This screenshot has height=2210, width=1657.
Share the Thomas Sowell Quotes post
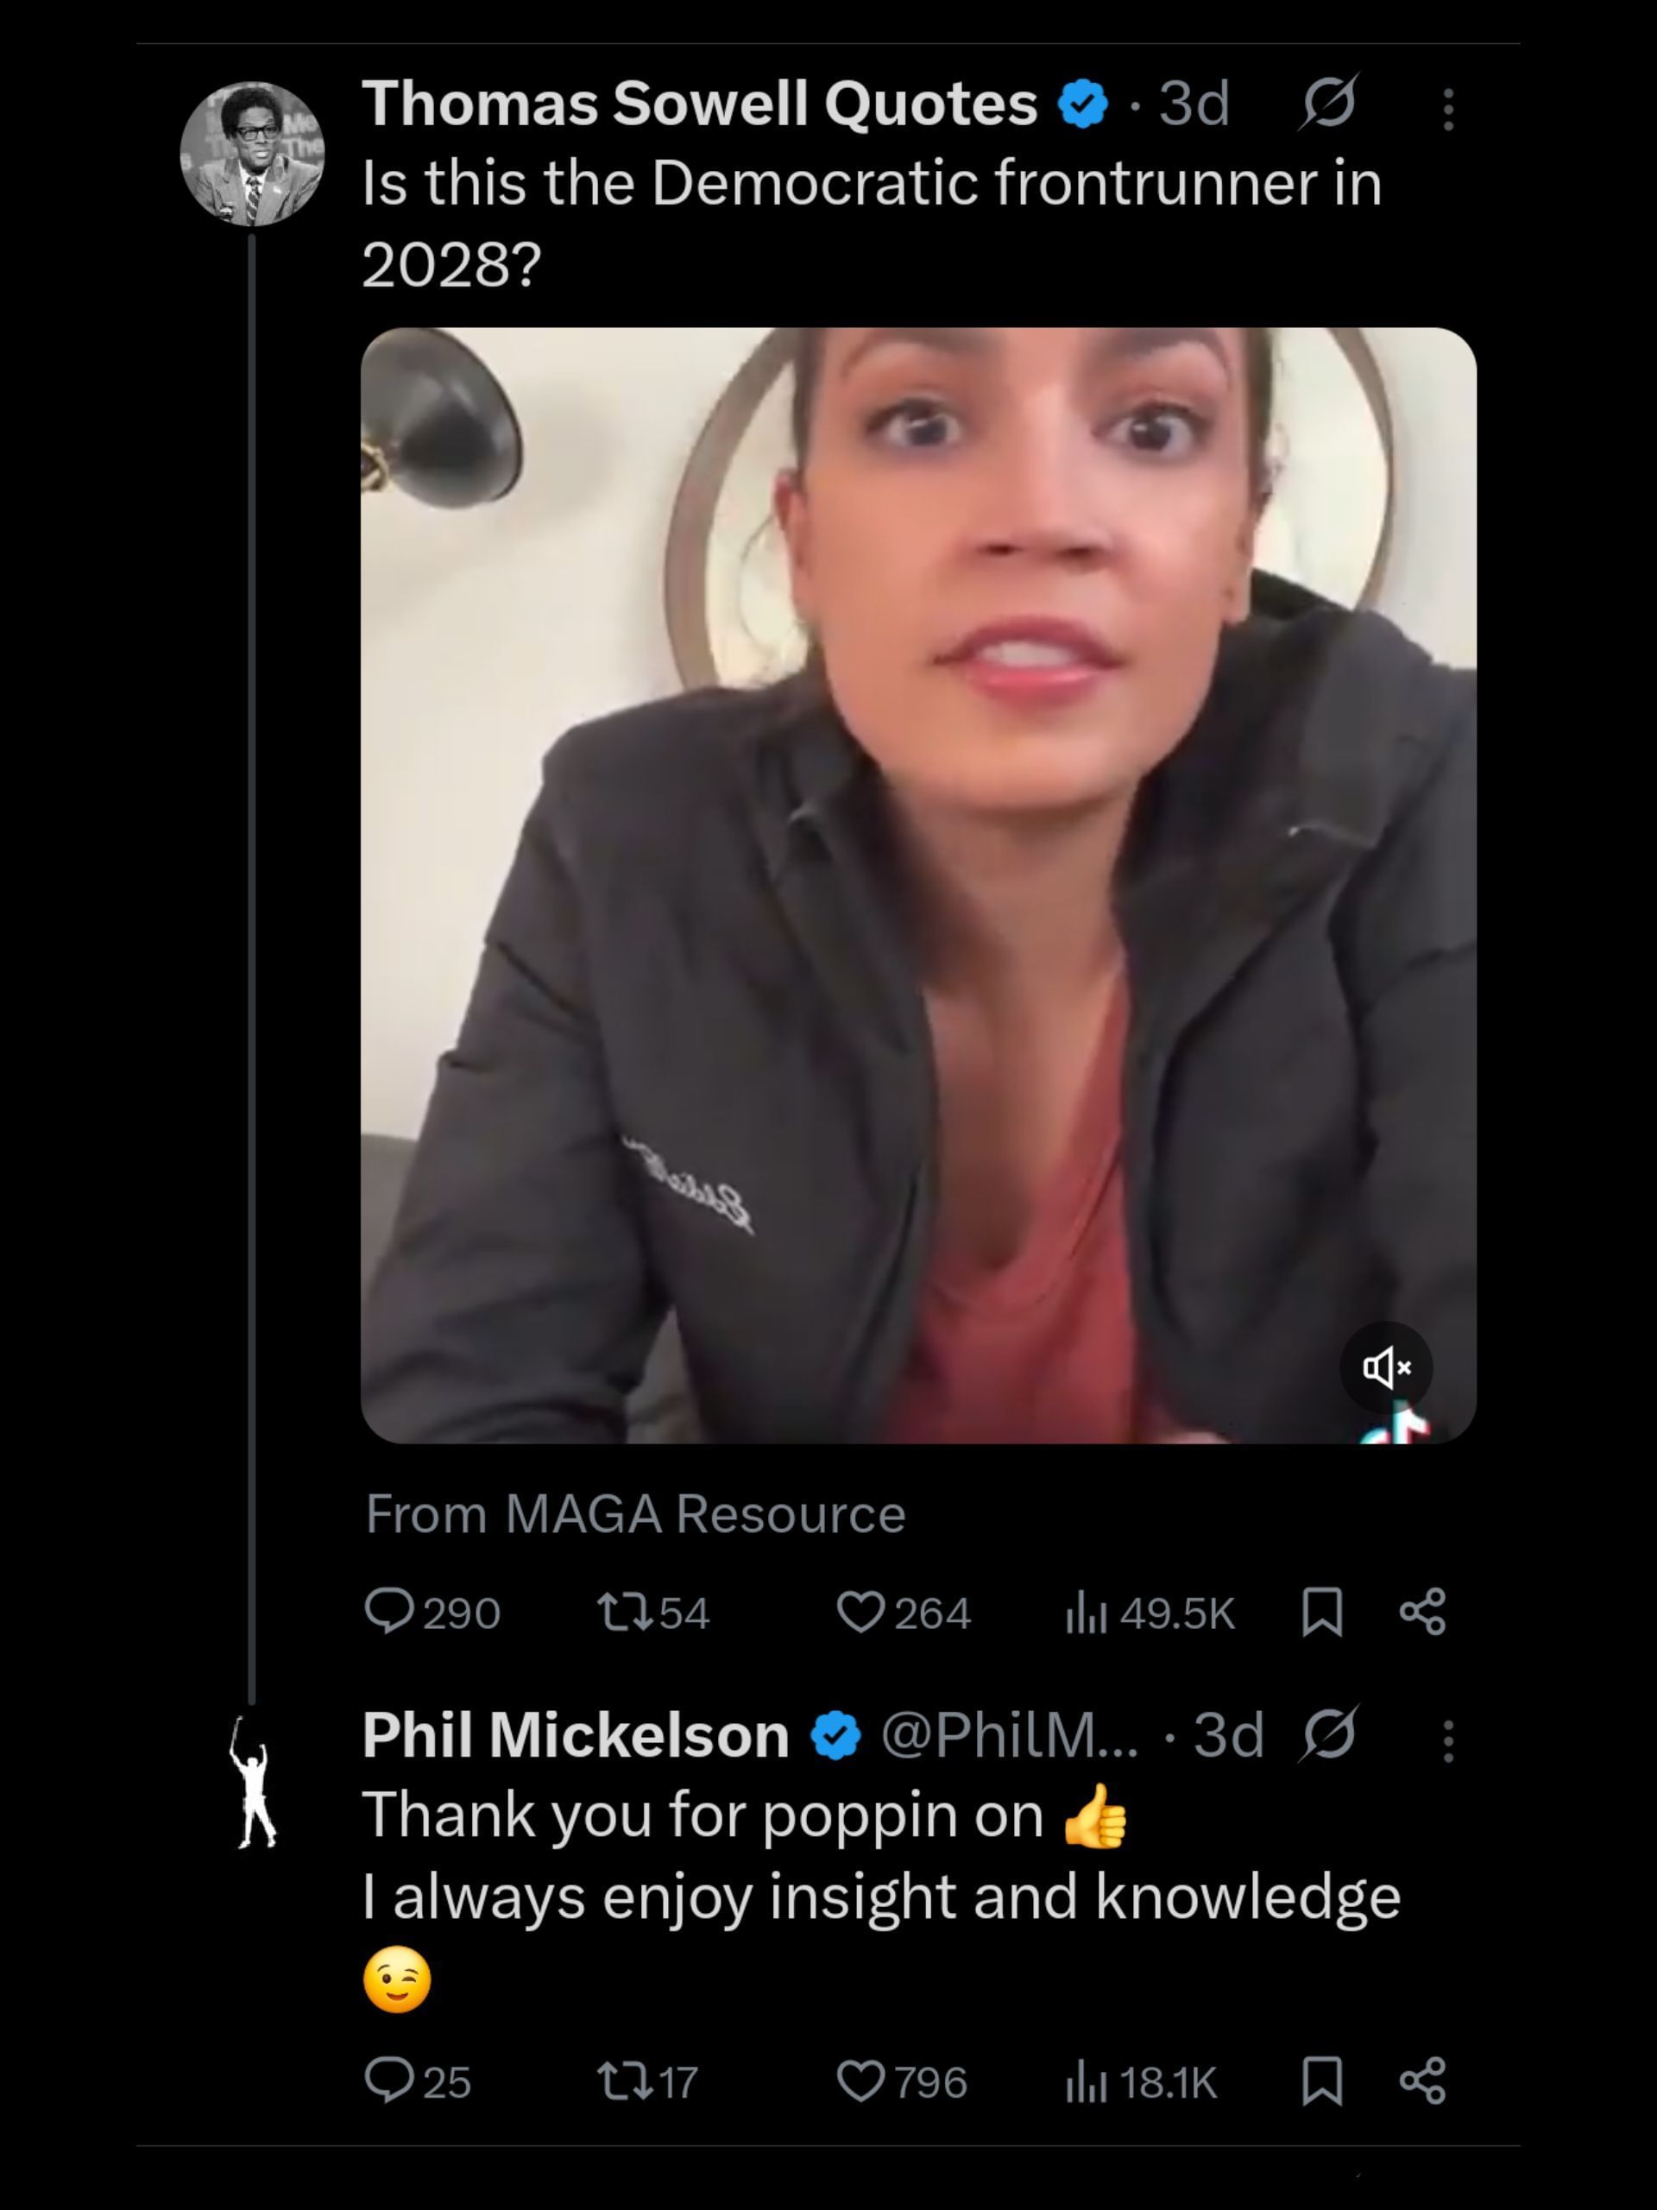(1422, 1612)
